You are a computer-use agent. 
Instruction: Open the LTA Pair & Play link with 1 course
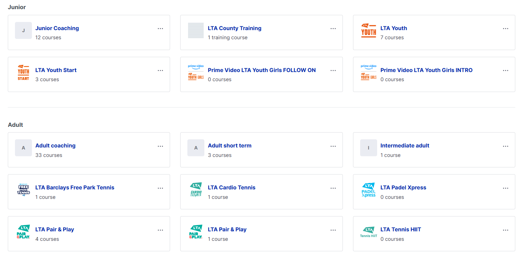pyautogui.click(x=227, y=230)
